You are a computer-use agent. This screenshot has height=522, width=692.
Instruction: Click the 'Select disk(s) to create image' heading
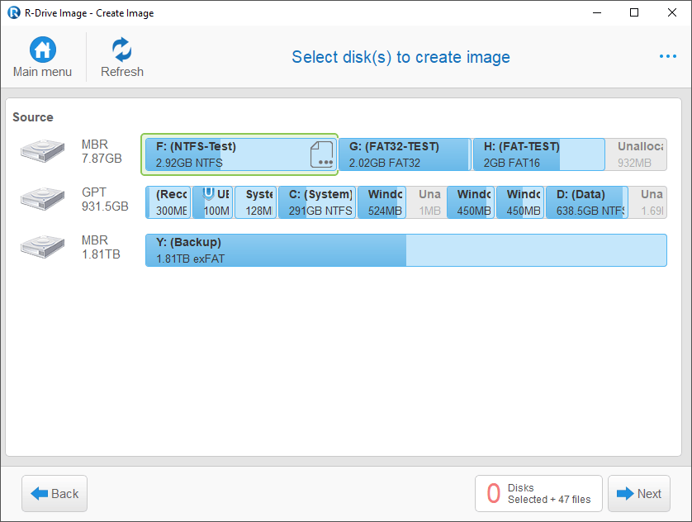pos(401,57)
